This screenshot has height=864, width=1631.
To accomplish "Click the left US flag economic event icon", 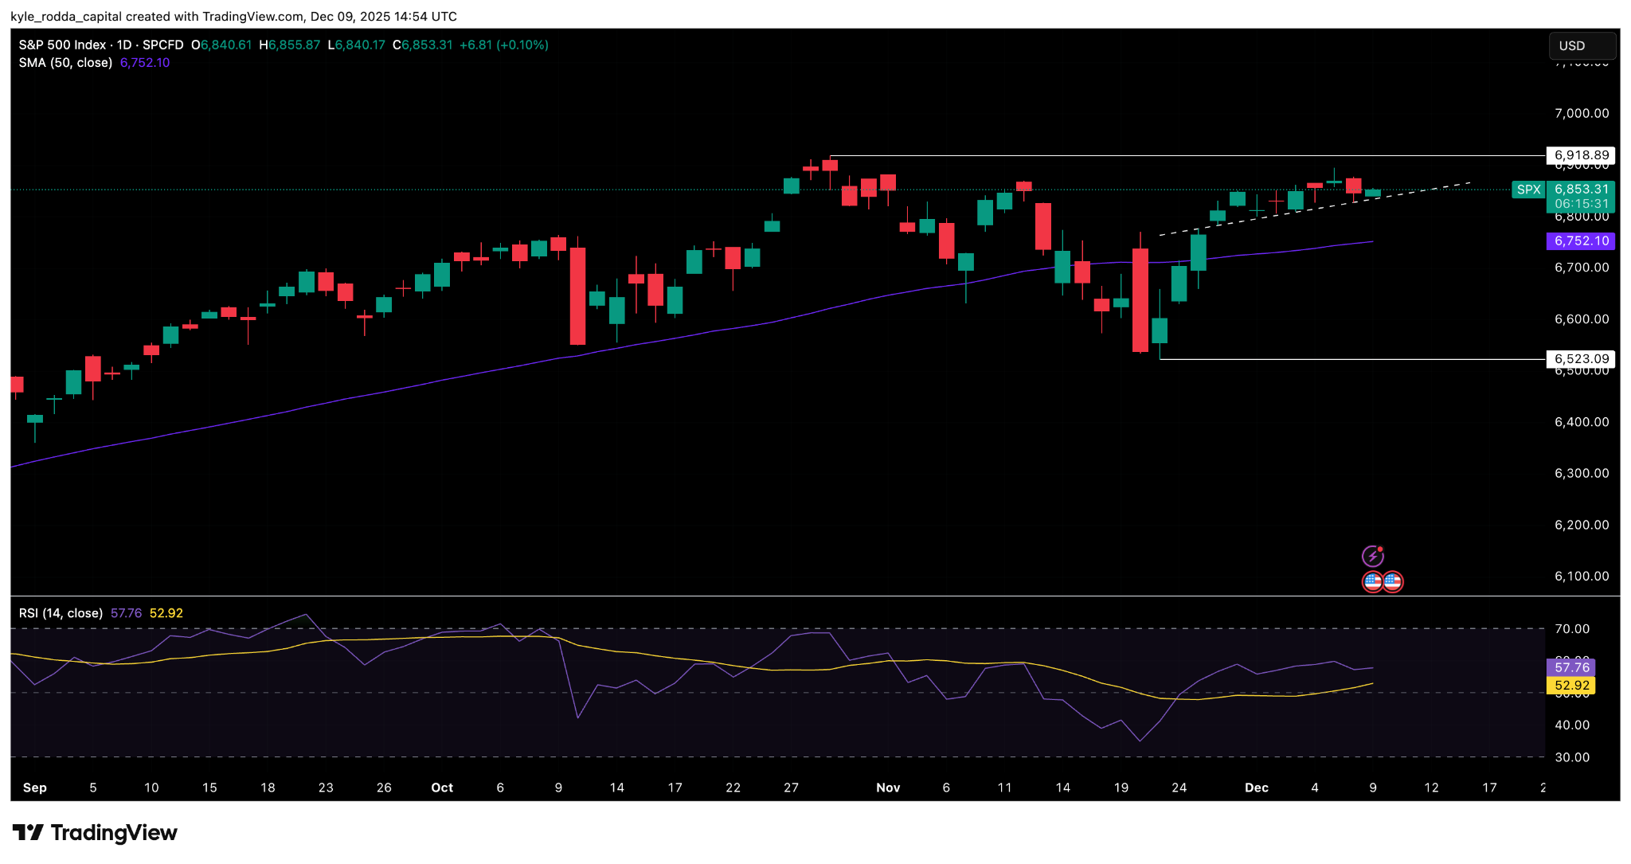I will click(x=1372, y=582).
